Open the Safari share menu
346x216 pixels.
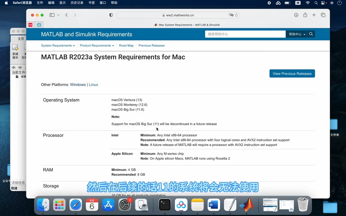pos(305,15)
